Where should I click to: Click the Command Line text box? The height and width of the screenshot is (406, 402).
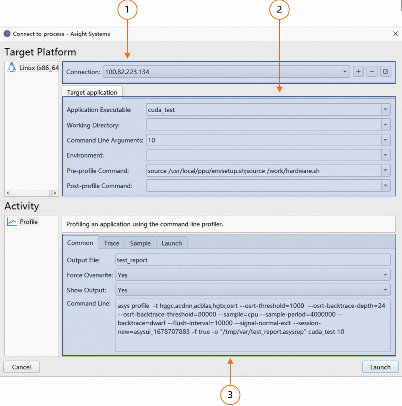pos(253,326)
